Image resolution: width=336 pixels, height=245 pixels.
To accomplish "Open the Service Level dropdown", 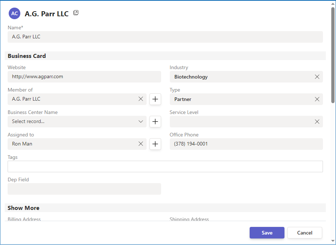I will [239, 122].
